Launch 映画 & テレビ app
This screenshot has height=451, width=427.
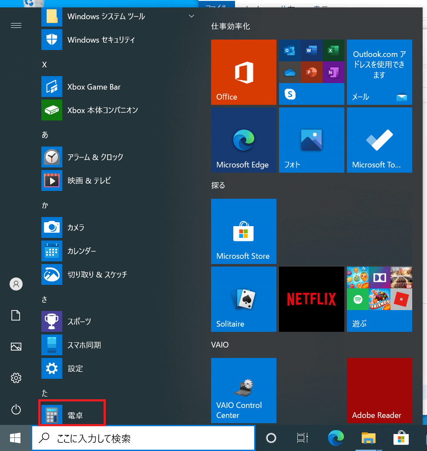118,180
